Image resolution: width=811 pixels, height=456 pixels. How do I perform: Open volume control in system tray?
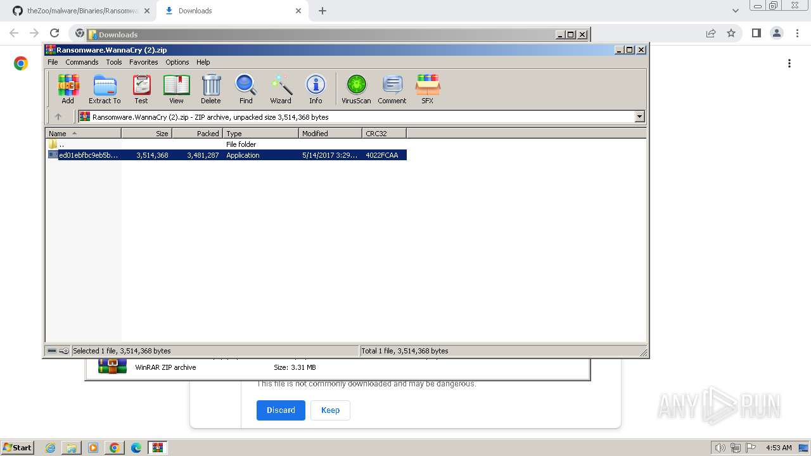(x=720, y=448)
